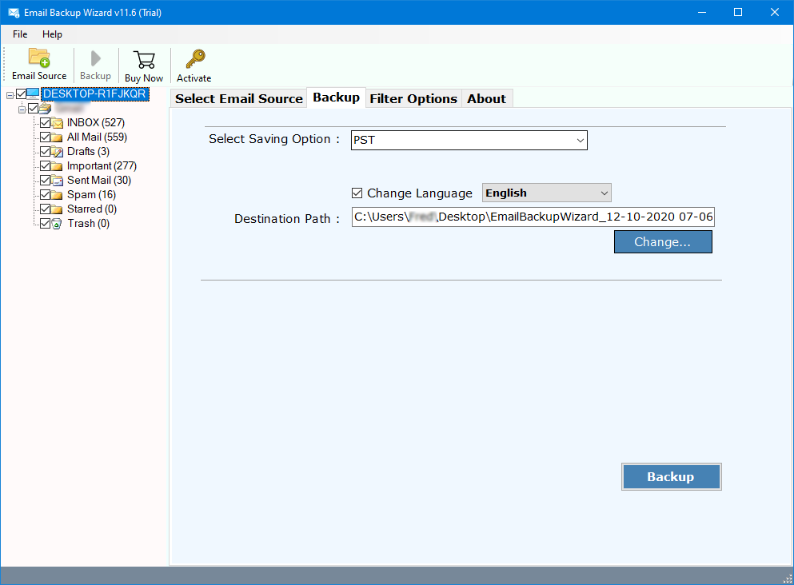
Task: Close the Email Backup Wizard window
Action: (775, 12)
